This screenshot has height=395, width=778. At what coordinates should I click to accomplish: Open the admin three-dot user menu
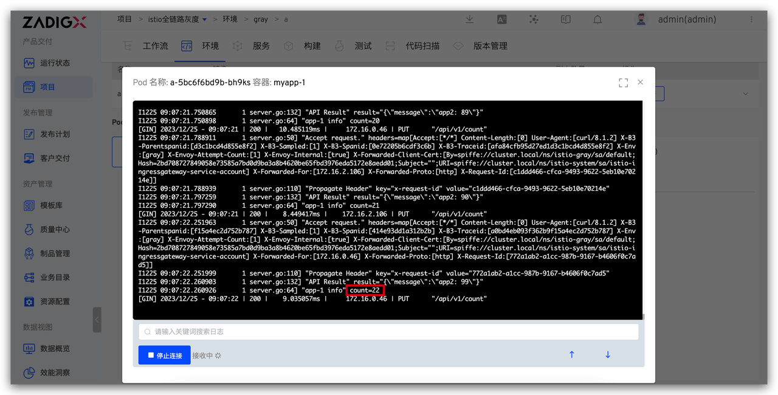point(746,19)
